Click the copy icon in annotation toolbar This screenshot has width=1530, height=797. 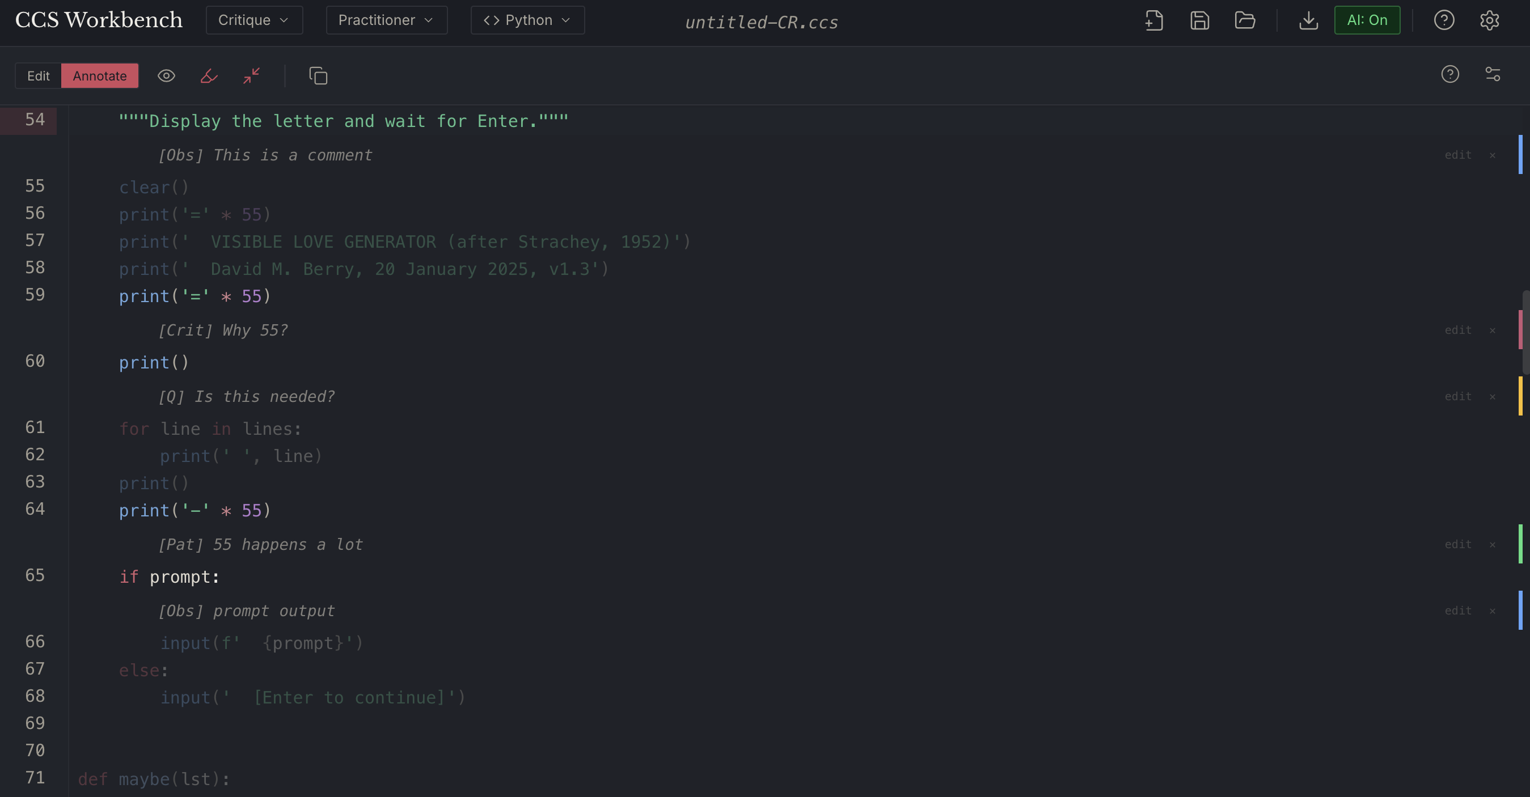[318, 76]
